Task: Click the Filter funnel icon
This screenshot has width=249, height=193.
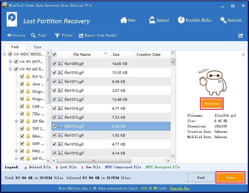Action: [x=57, y=35]
